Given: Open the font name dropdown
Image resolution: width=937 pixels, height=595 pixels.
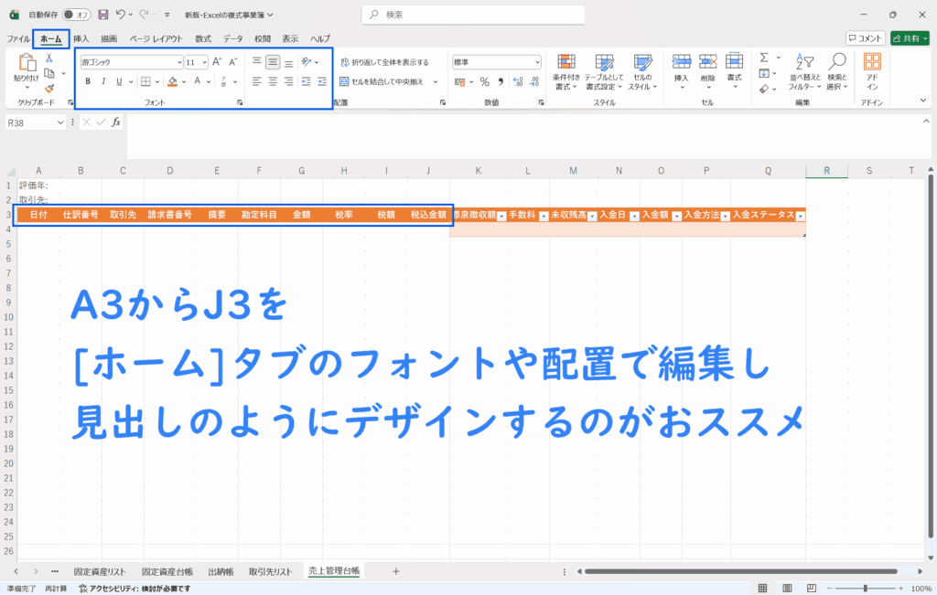Looking at the screenshot, I should tap(179, 62).
